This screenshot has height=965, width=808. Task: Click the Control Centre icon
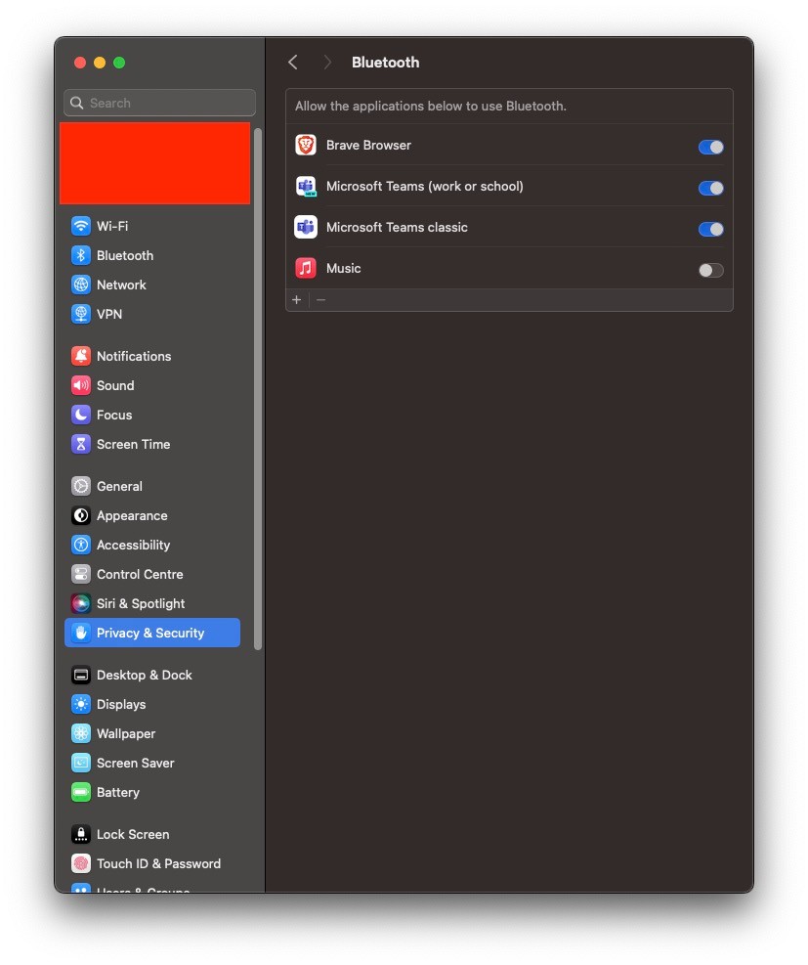[80, 574]
